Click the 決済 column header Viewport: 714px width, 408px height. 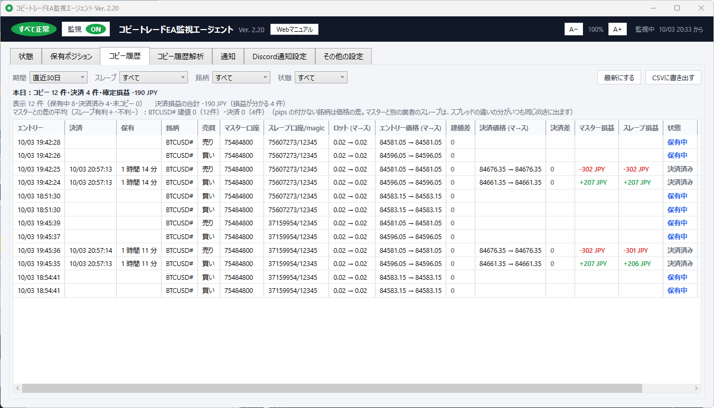click(x=90, y=128)
